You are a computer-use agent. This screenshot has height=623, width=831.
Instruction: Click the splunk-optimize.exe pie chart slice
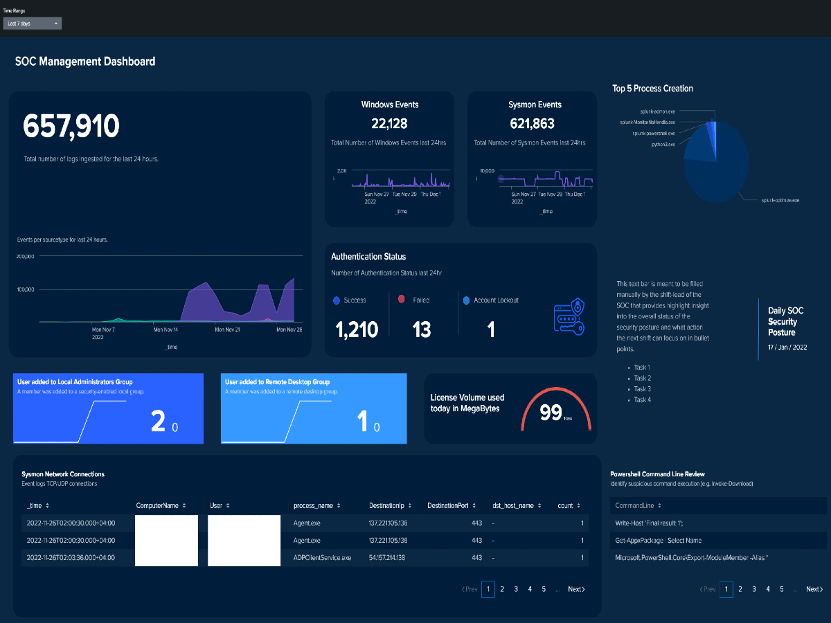pyautogui.click(x=720, y=166)
